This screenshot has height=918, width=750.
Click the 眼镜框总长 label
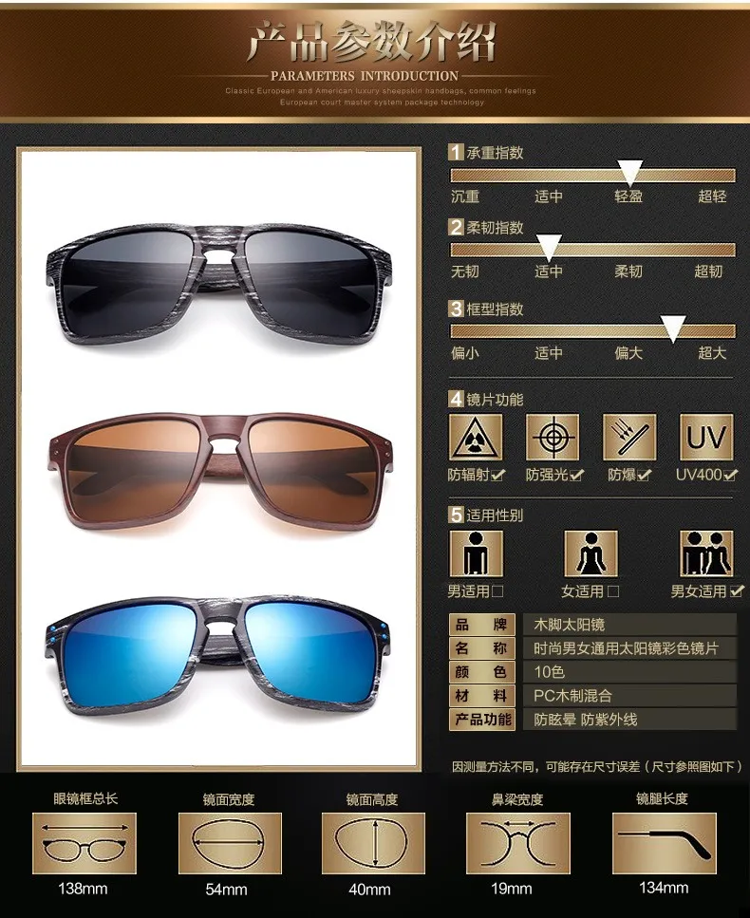click(85, 798)
